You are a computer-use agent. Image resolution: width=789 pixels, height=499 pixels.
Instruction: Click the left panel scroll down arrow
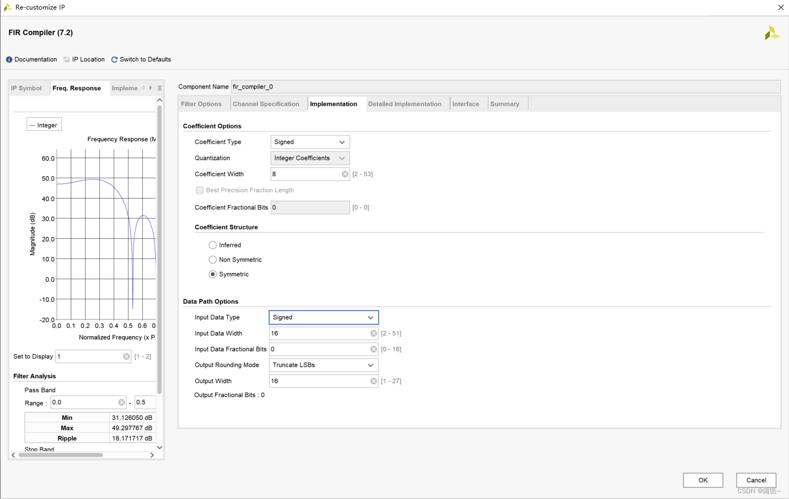tap(159, 448)
